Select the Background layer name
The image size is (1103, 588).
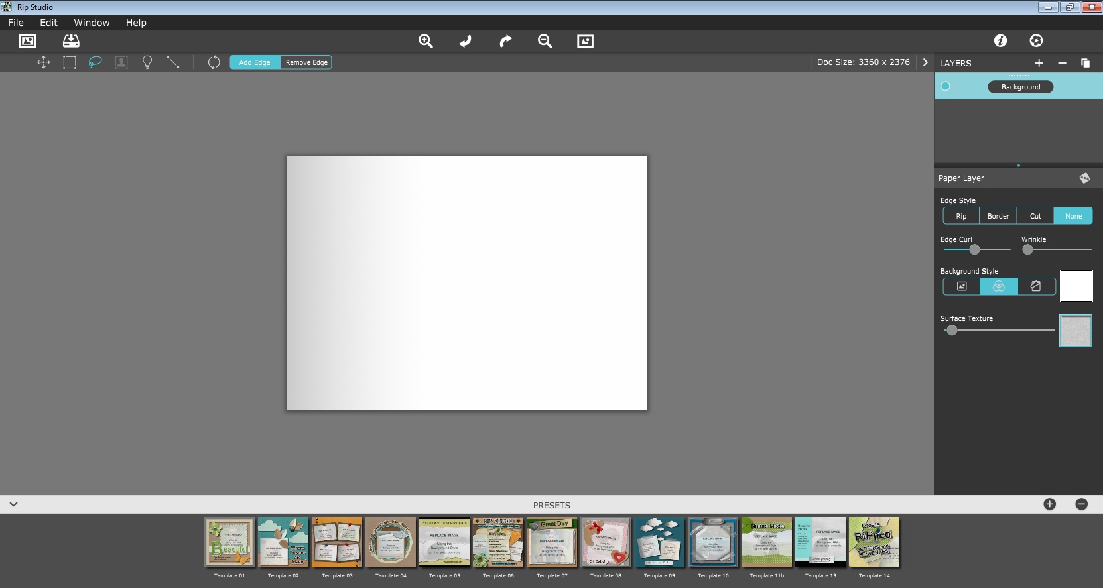pos(1020,87)
